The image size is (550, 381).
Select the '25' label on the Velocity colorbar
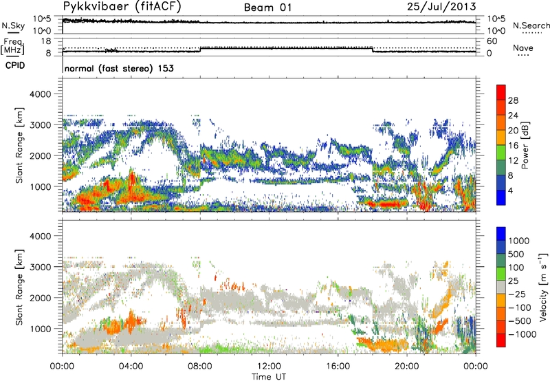[514, 281]
